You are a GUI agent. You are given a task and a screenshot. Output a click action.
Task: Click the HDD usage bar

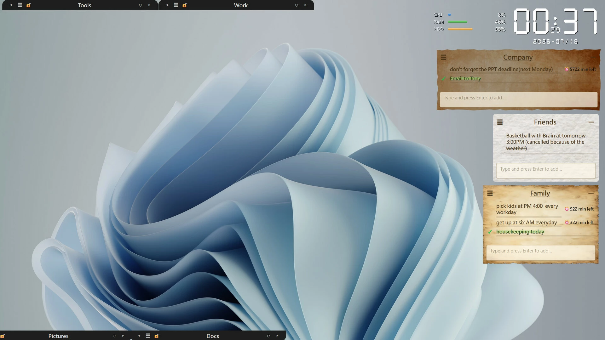[x=460, y=29]
